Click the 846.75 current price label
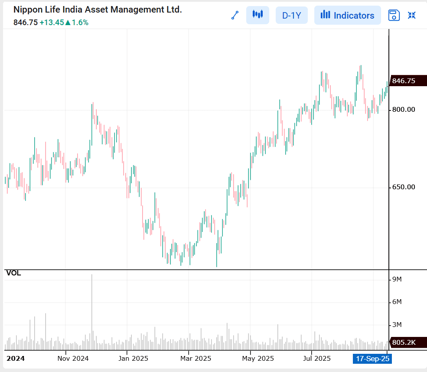This screenshot has height=372, width=427. (x=407, y=81)
